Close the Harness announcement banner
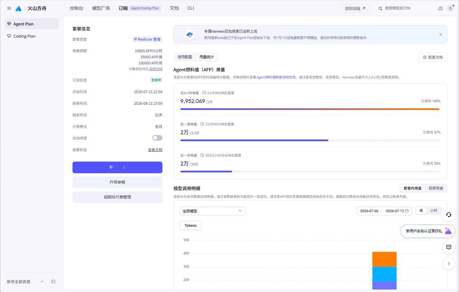The width and height of the screenshot is (459, 292). tap(441, 35)
